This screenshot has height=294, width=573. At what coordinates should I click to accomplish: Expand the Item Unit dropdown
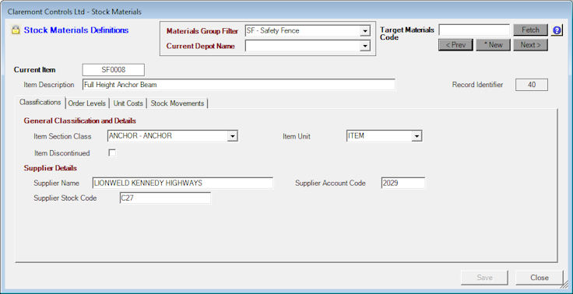417,136
